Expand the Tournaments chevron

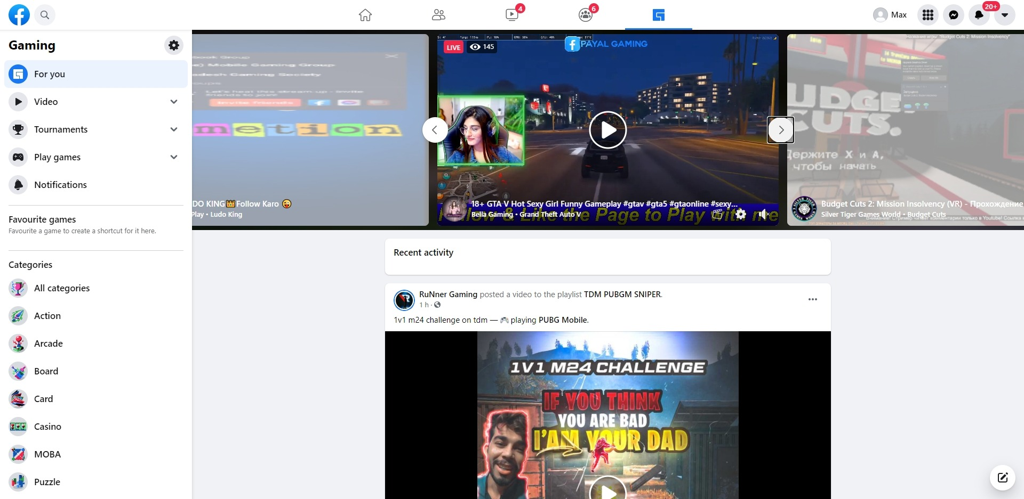click(174, 129)
